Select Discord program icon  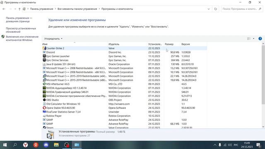tap(44, 52)
